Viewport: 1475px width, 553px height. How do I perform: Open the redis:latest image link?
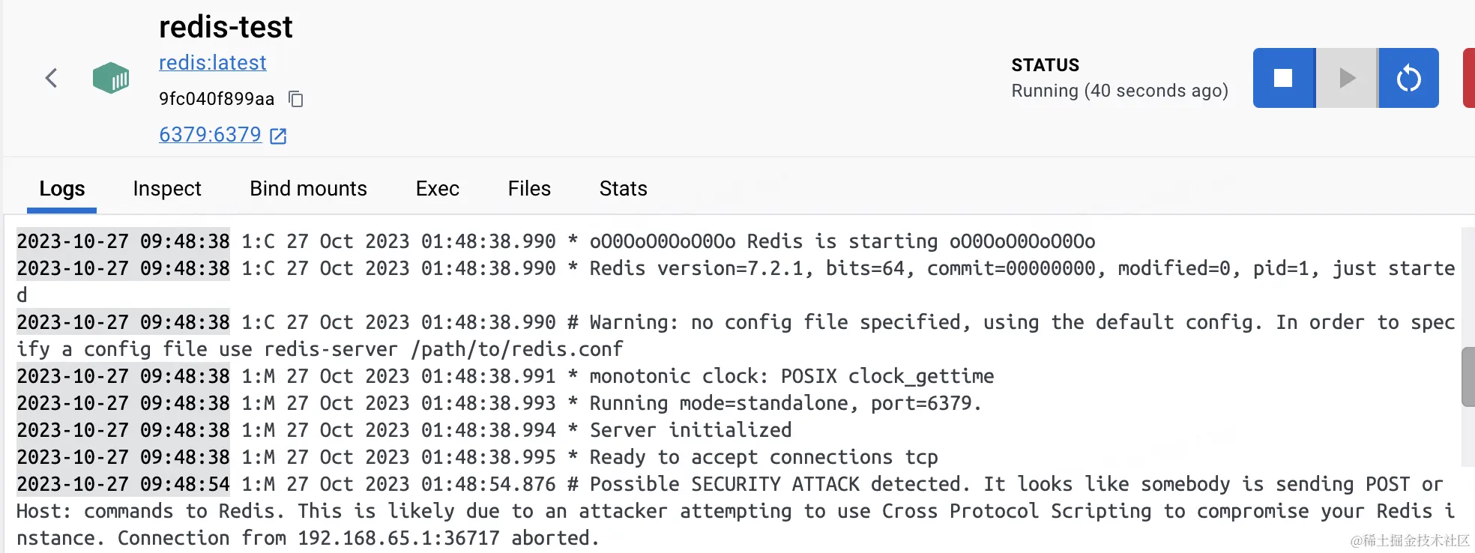212,63
